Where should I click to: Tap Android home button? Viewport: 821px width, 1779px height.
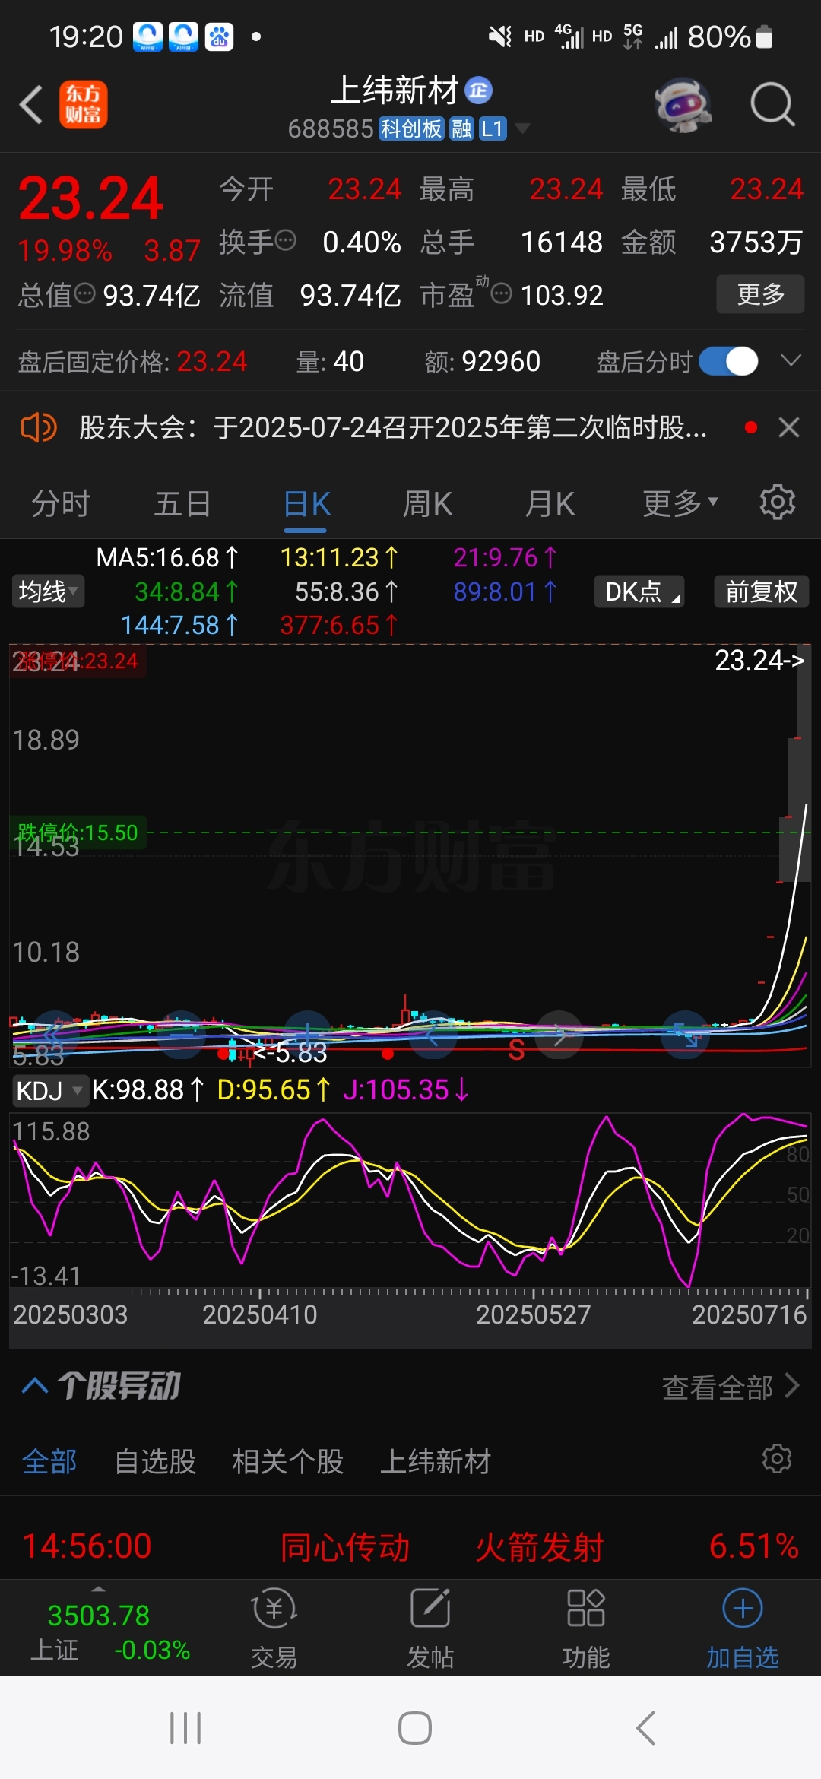(x=415, y=1728)
